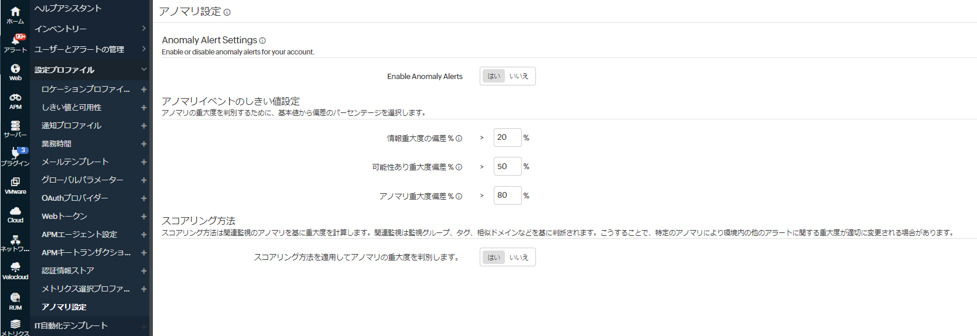The width and height of the screenshot is (977, 336).
Task: Open the RUM icon in sidebar
Action: pyautogui.click(x=15, y=298)
